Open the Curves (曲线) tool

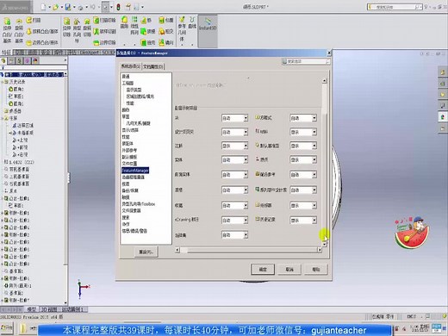pos(192,23)
